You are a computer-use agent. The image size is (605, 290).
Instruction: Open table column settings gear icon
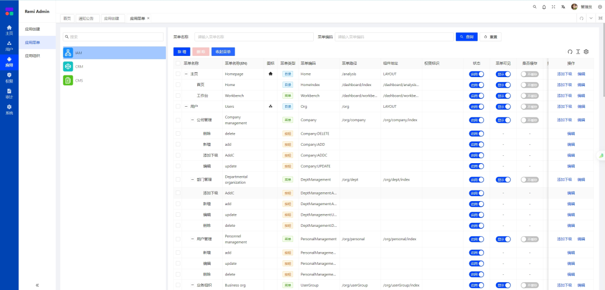click(x=586, y=51)
